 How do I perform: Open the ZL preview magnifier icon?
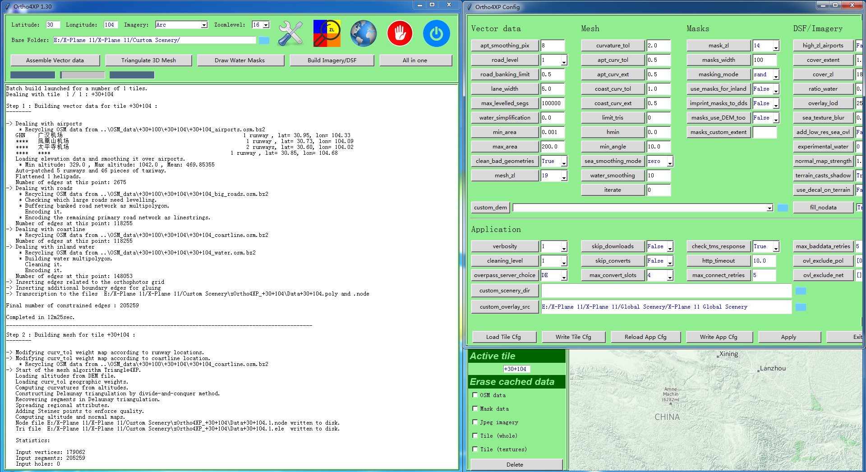pos(327,33)
